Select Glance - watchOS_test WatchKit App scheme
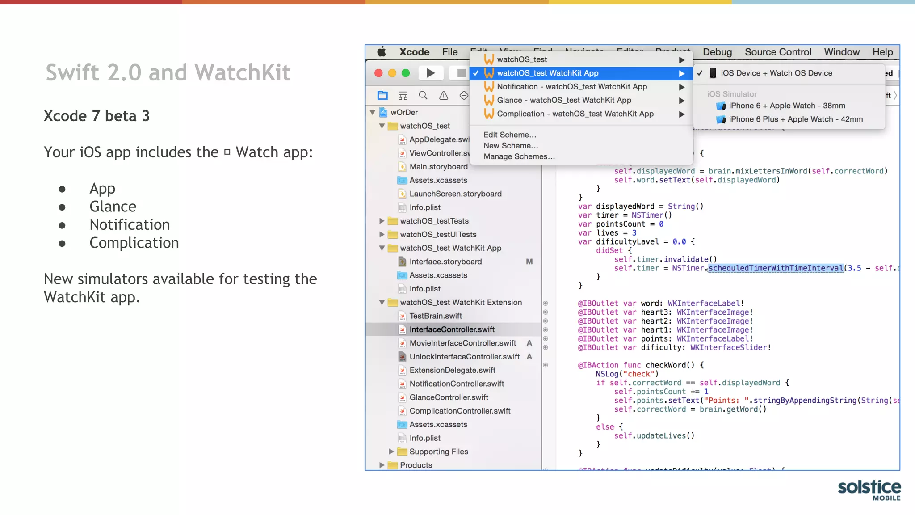 581,100
